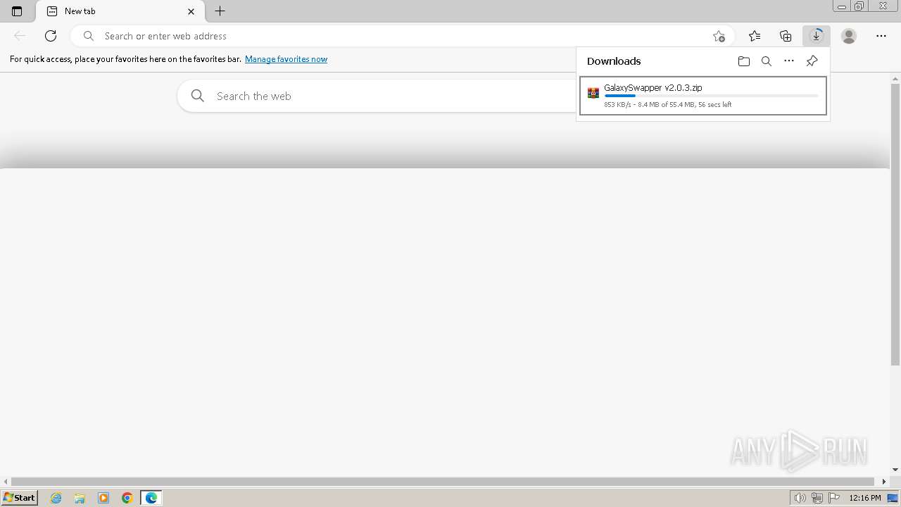The height and width of the screenshot is (507, 901).
Task: Toggle the Downloads toolbar button
Action: (817, 36)
